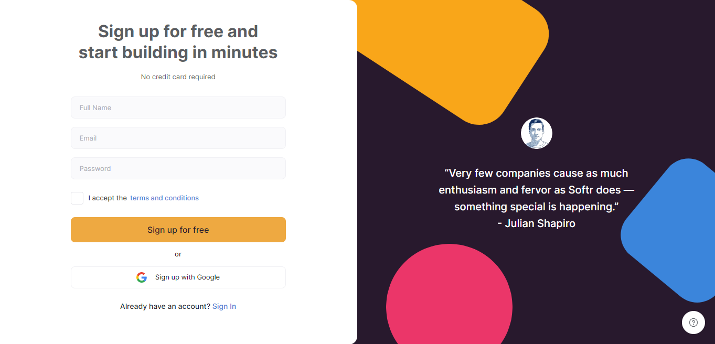
Task: Click the Google logo icon
Action: (x=142, y=277)
